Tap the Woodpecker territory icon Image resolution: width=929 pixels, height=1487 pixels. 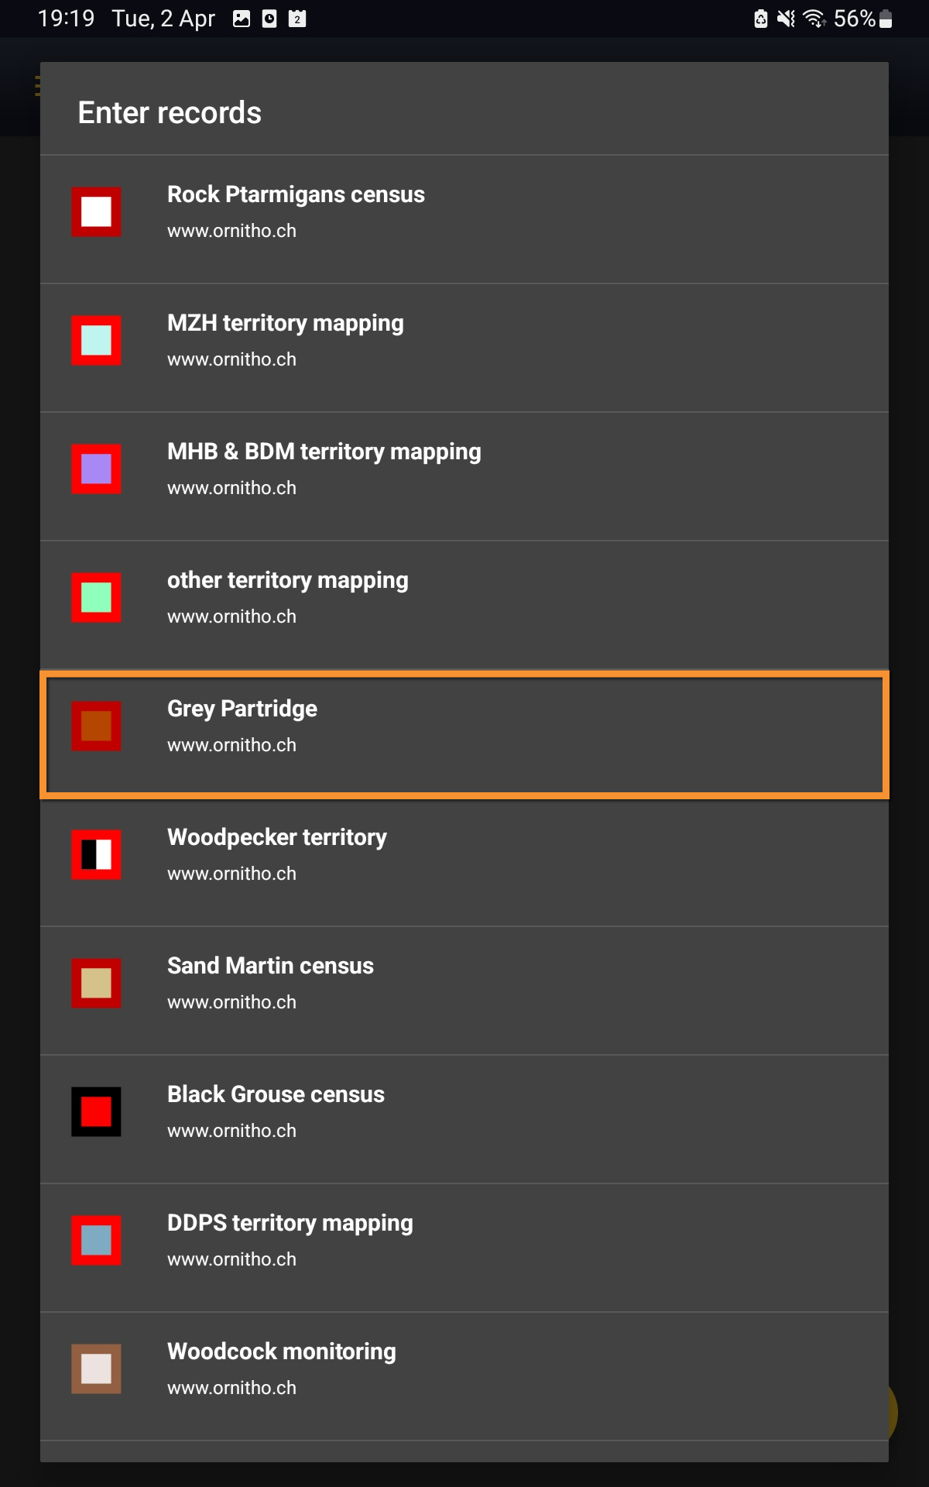pos(96,854)
